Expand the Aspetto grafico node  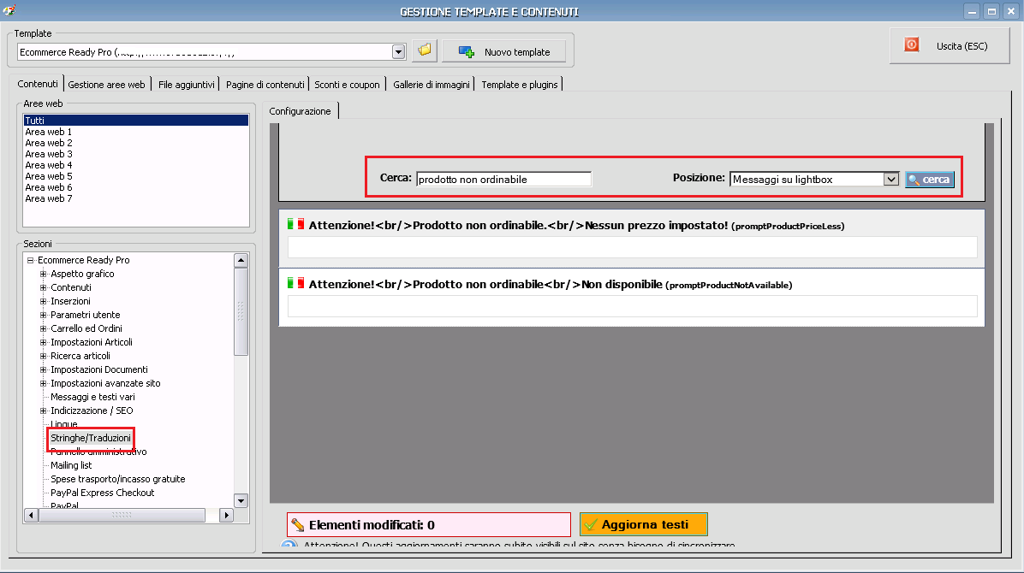click(43, 274)
